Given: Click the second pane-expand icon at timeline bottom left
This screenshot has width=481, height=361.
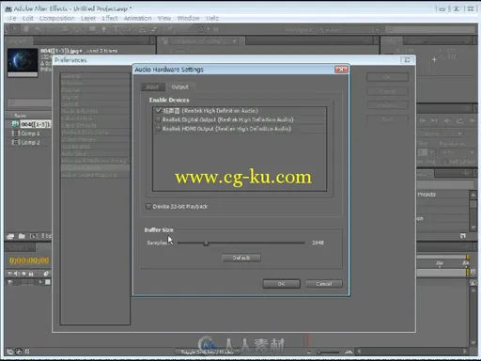Looking at the screenshot, I should point(19,352).
